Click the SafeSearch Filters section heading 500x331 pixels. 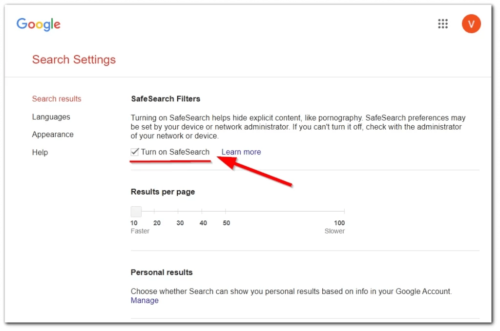point(166,98)
